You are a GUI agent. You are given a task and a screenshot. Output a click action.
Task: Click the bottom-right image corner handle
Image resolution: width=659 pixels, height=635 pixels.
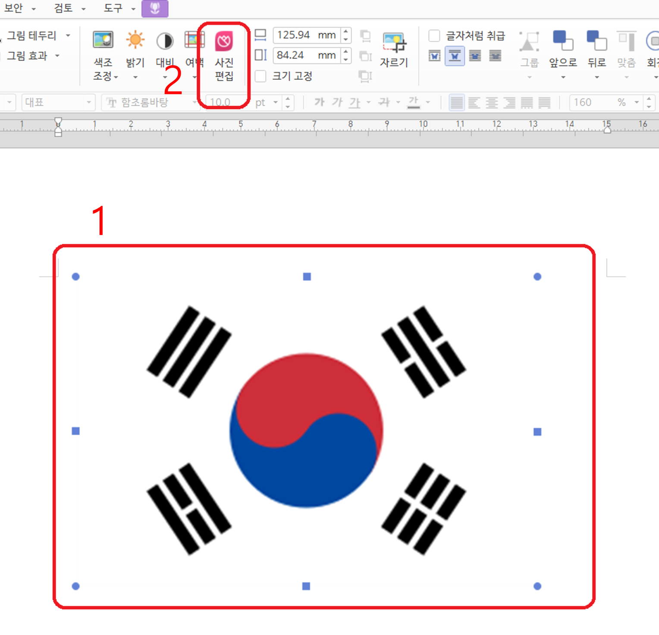(x=537, y=586)
